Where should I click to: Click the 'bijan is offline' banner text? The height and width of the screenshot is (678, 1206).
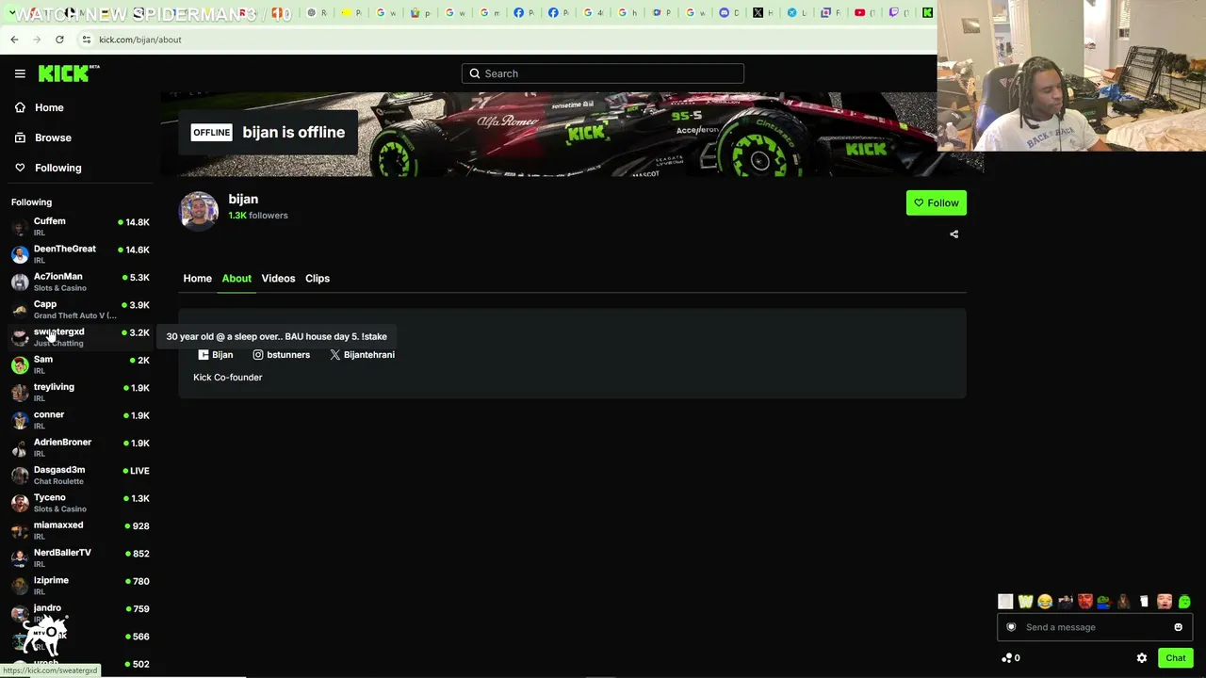293,133
